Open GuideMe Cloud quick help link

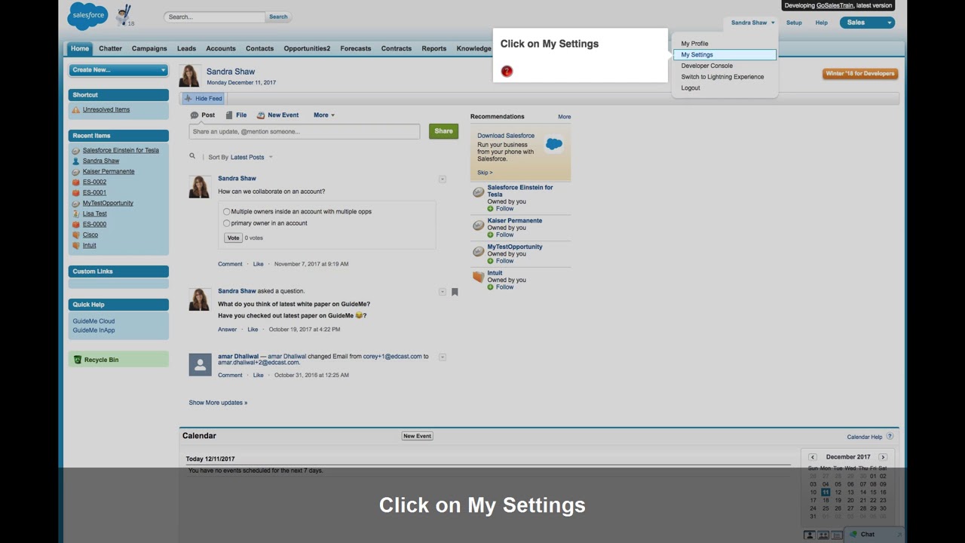(93, 321)
